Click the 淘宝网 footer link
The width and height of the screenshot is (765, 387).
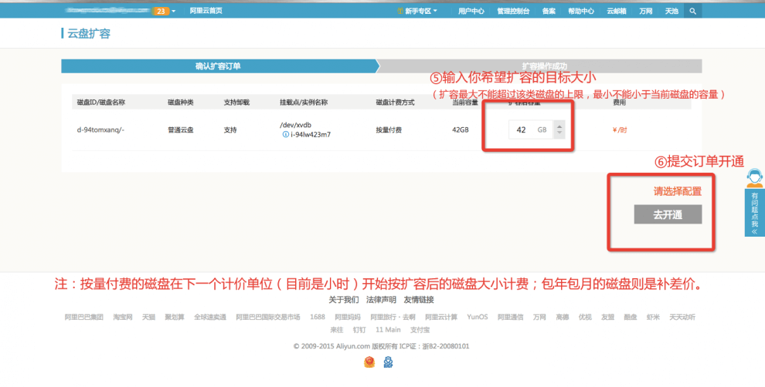point(123,318)
